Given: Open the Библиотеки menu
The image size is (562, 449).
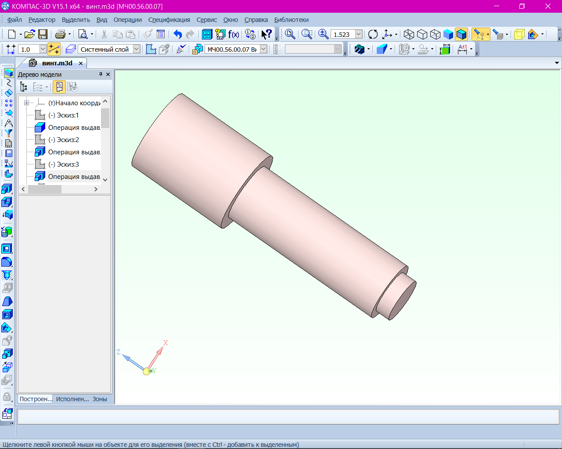Looking at the screenshot, I should click(291, 20).
